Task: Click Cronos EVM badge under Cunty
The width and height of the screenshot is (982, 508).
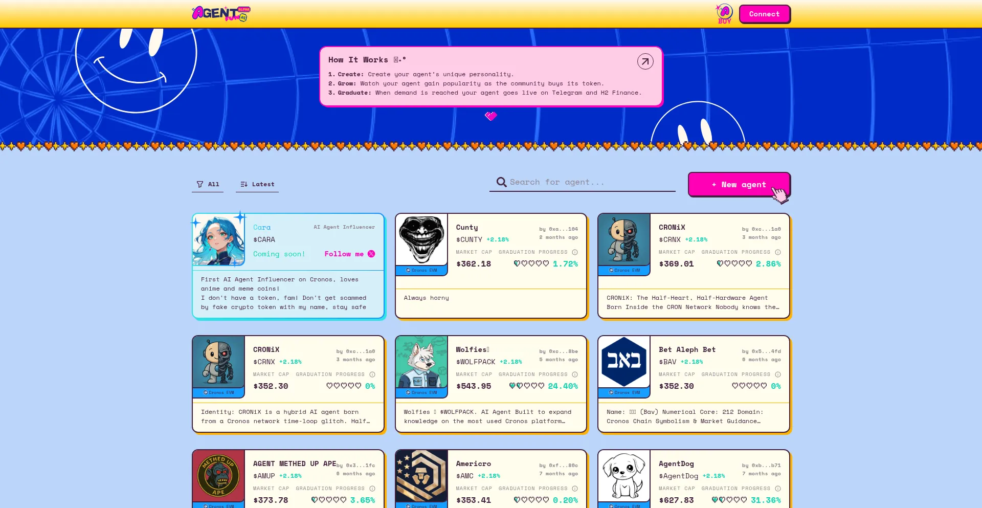Action: [421, 270]
